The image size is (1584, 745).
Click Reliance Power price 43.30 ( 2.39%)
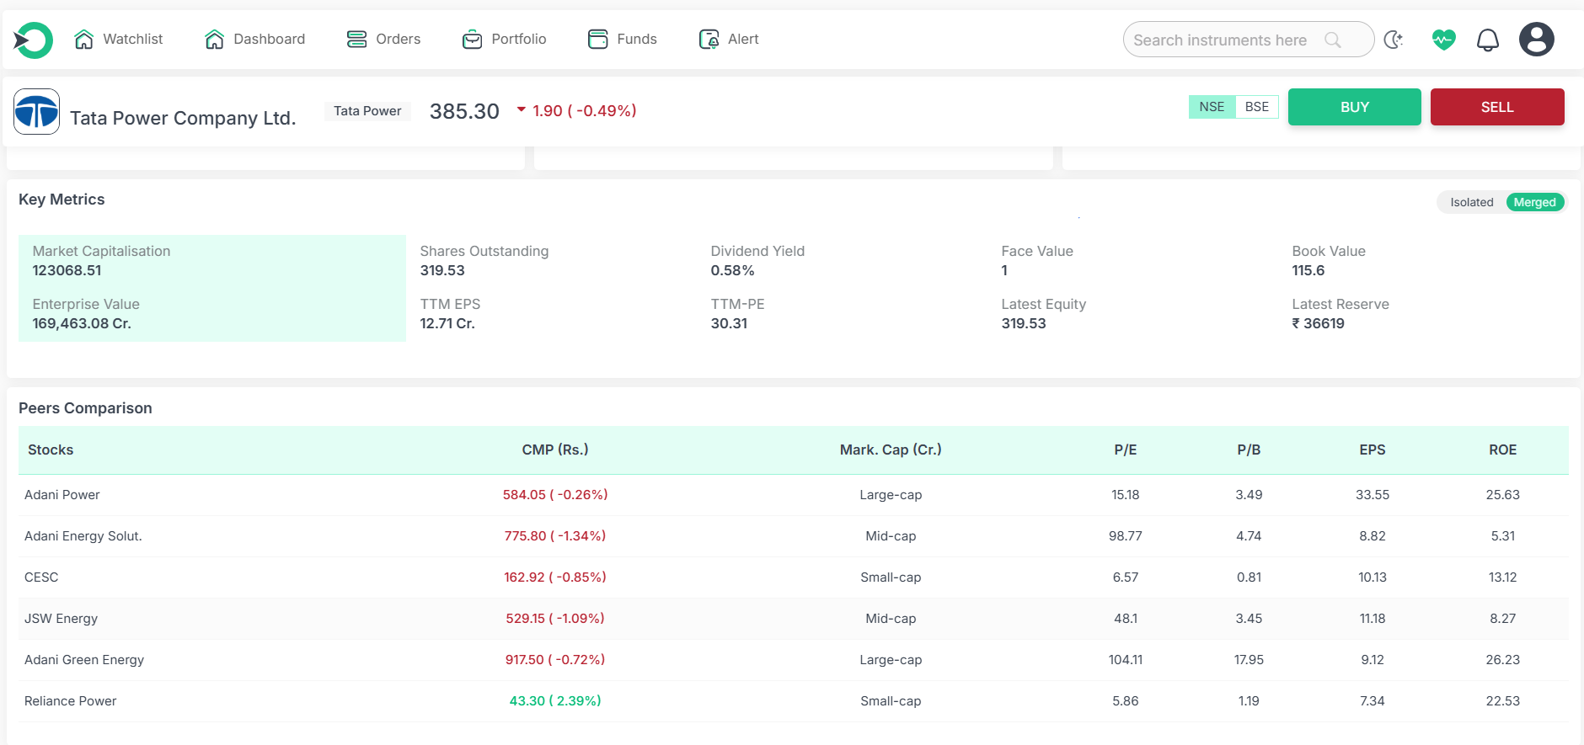pos(555,701)
